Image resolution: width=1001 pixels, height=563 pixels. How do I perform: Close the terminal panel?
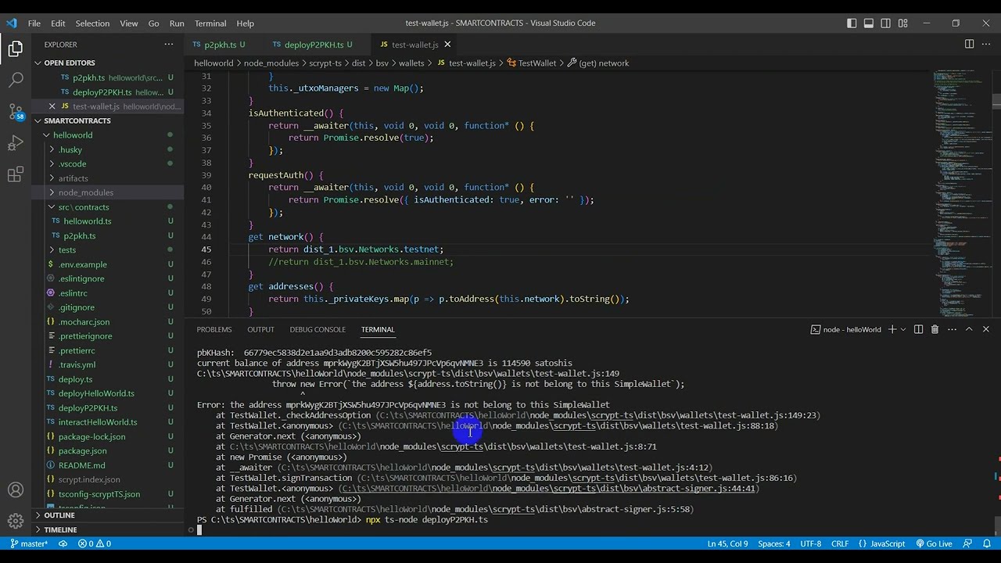tap(986, 329)
